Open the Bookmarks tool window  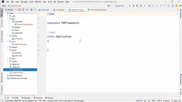2,77
